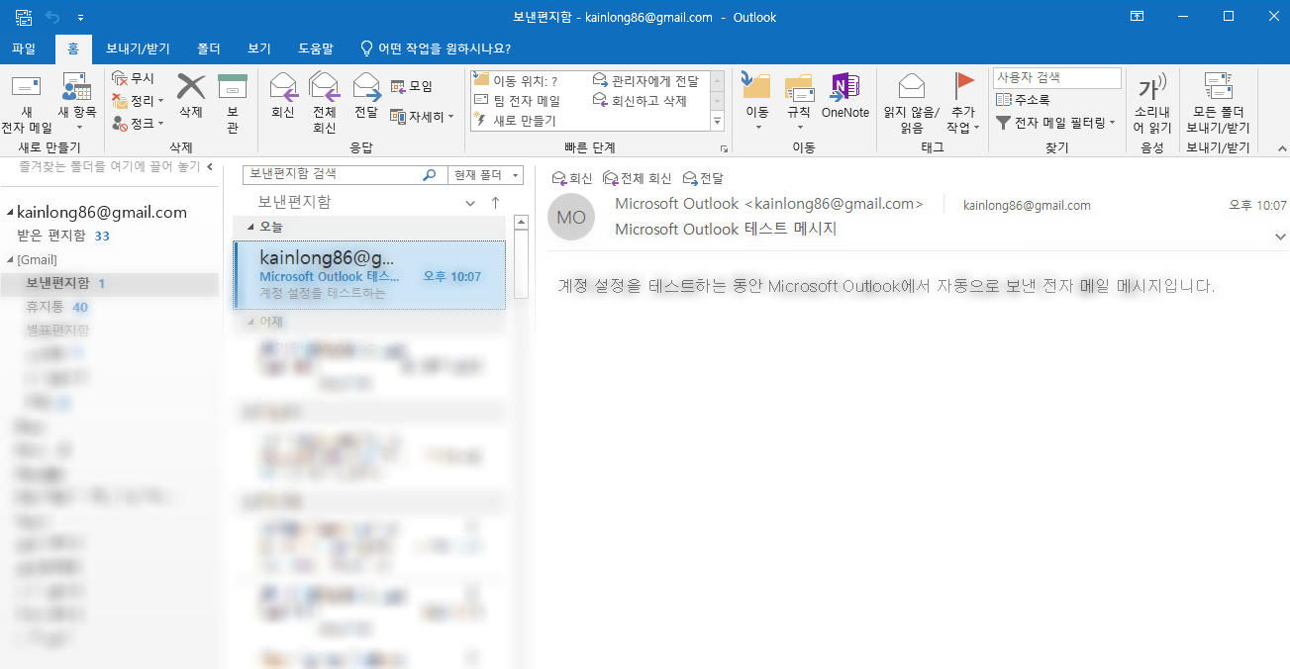Open 현재 폴더 search scope dropdown
Image resolution: width=1290 pixels, height=669 pixels.
click(485, 174)
